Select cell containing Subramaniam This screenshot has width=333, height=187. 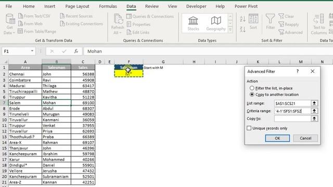pos(56,177)
